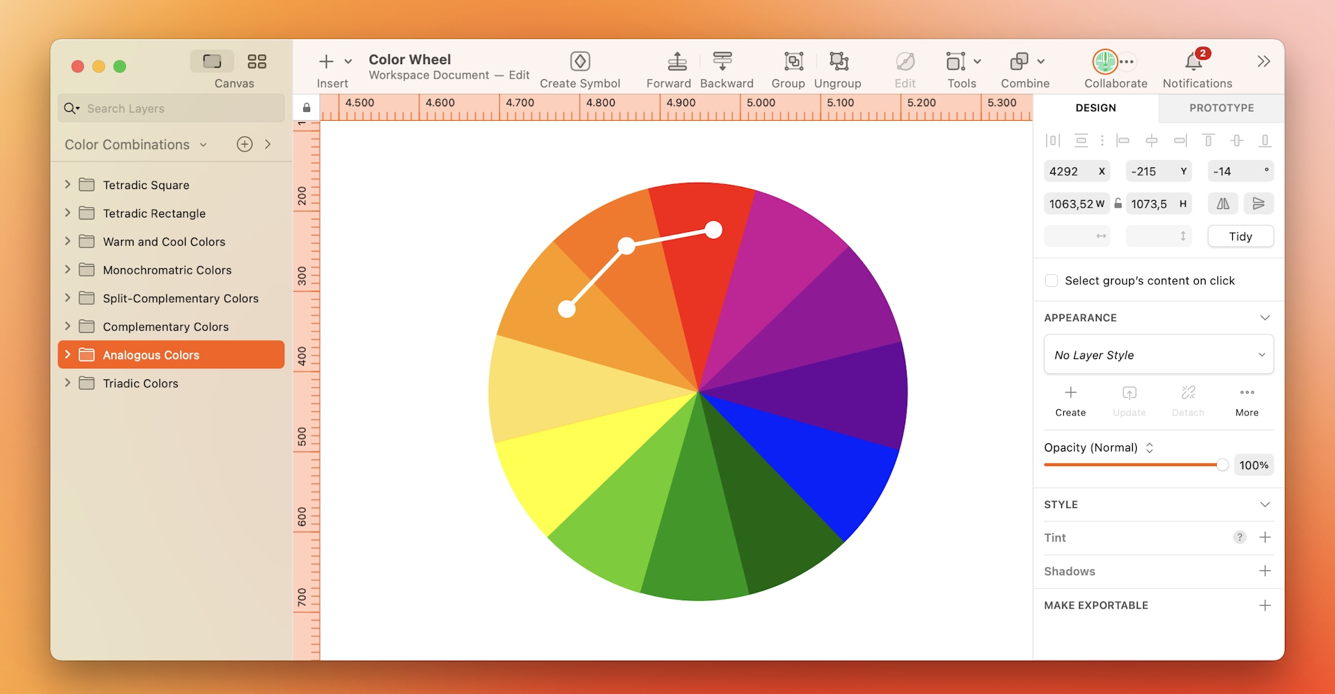Viewport: 1335px width, 694px height.
Task: Click the Backward arrange icon
Action: tap(723, 61)
